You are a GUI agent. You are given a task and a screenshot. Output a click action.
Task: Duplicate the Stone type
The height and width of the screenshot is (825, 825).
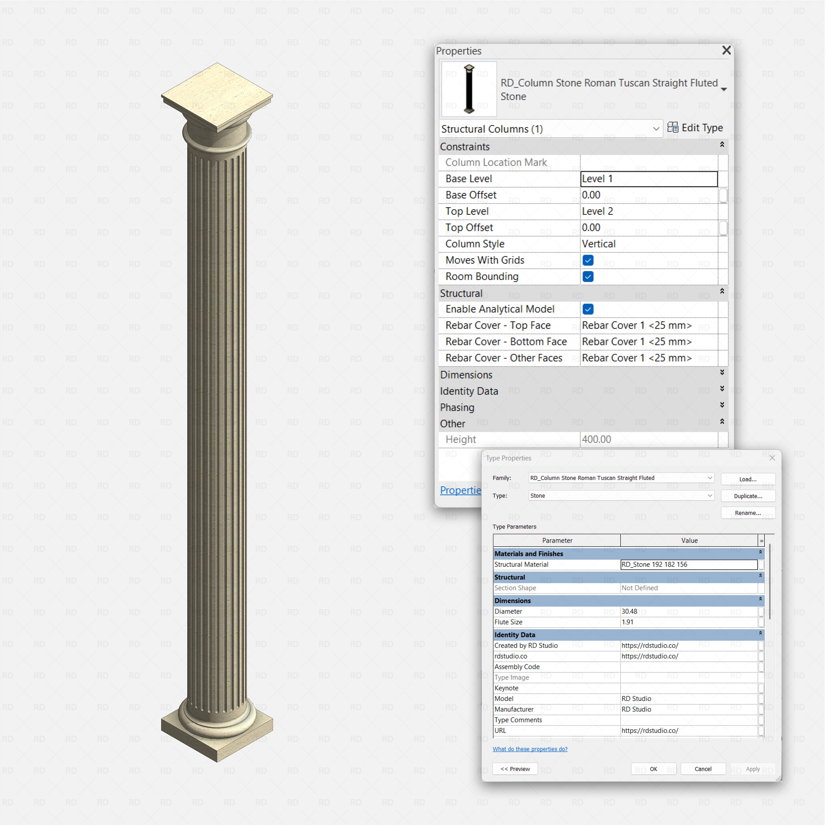click(x=748, y=496)
